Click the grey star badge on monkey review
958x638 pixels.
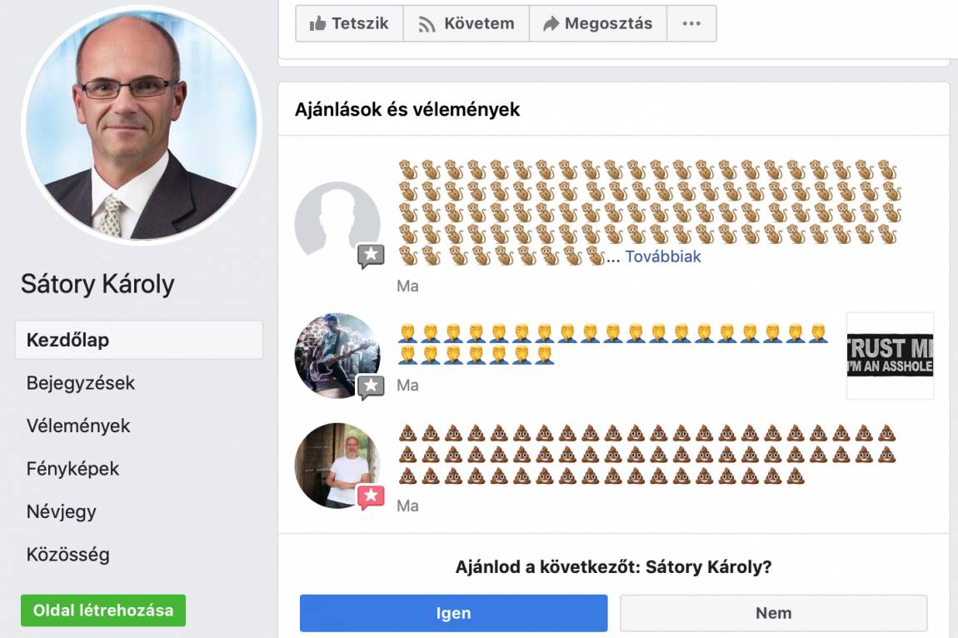(371, 256)
